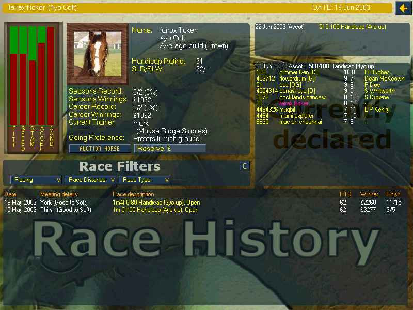
Task: Click the Winner column header
Action: pos(369,194)
